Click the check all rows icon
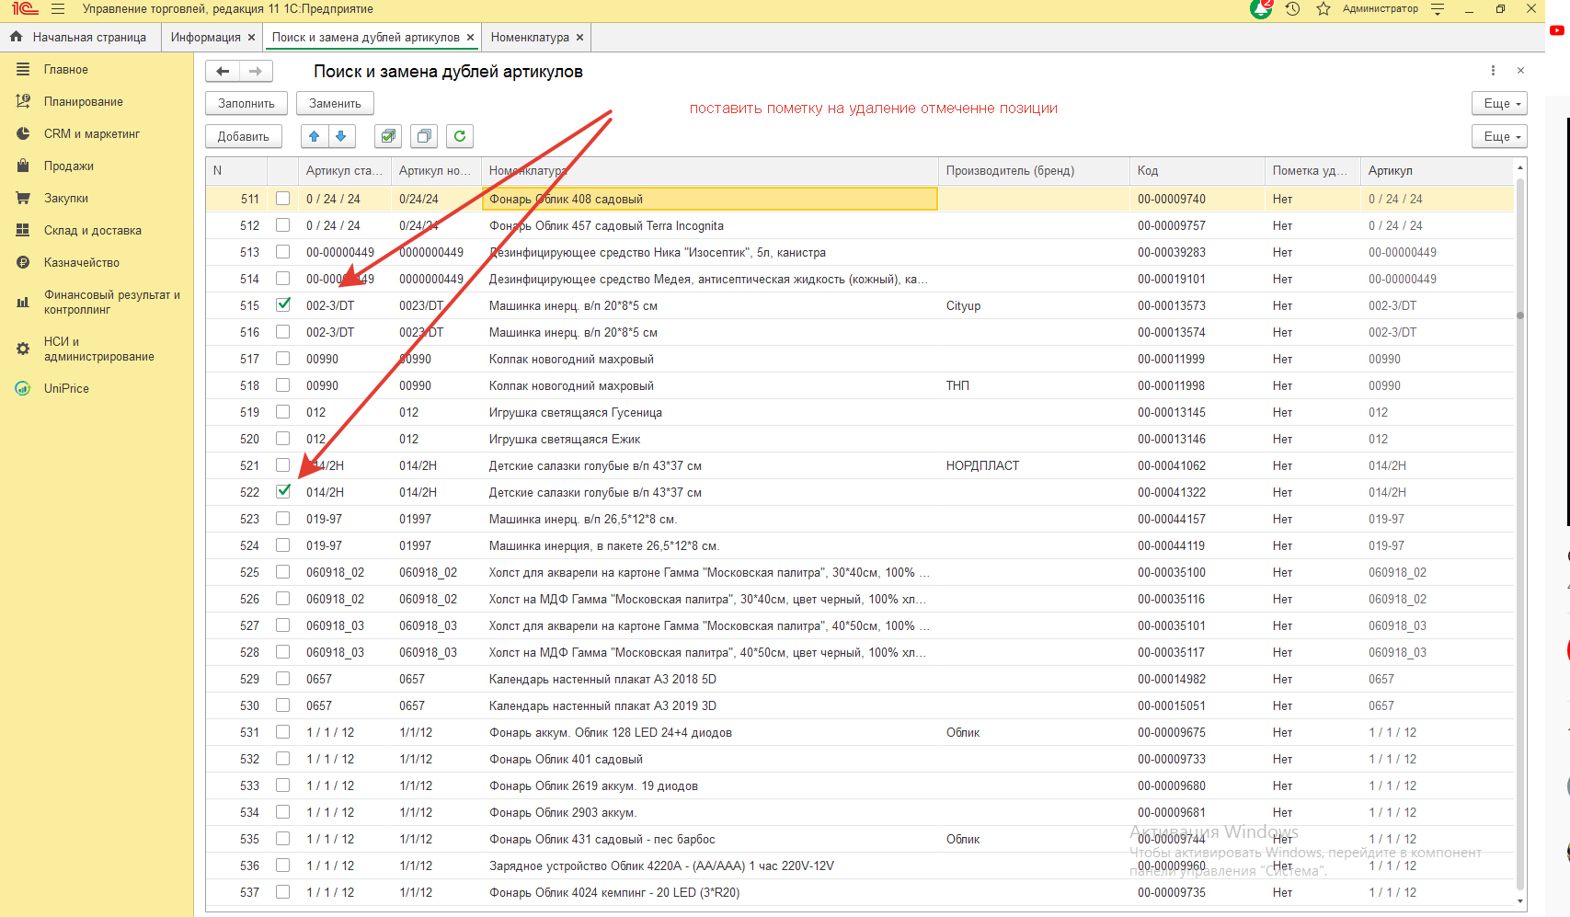1570x917 pixels. 388,136
